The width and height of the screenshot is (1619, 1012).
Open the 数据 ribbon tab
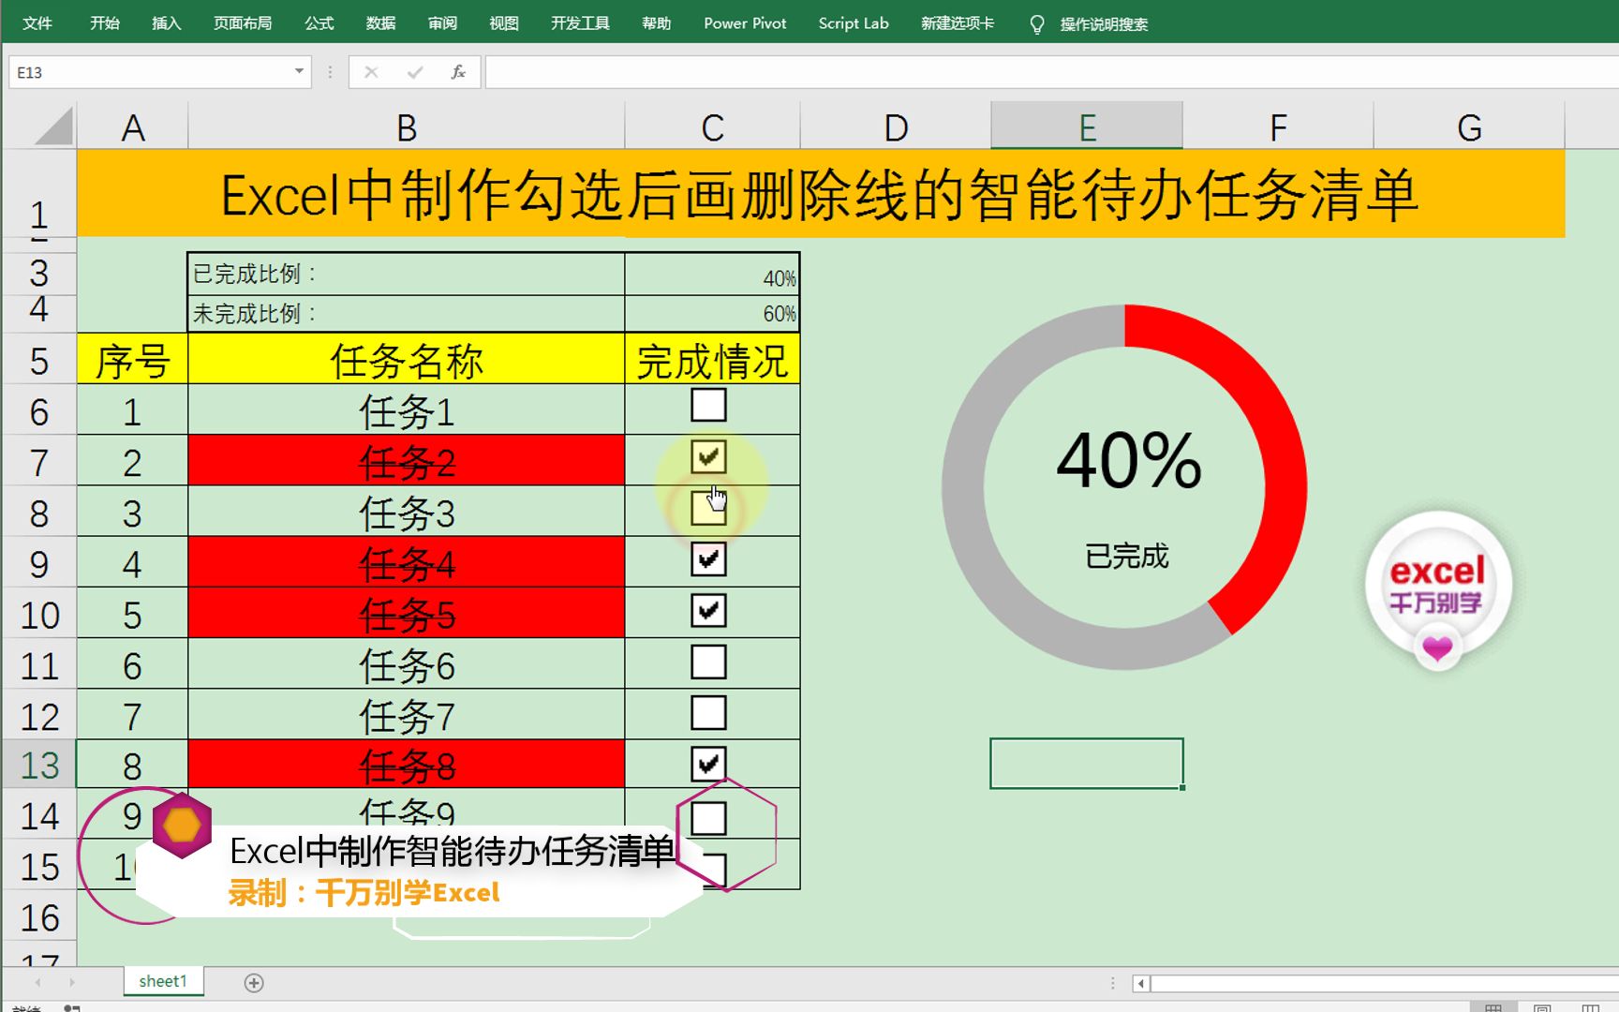pyautogui.click(x=380, y=23)
